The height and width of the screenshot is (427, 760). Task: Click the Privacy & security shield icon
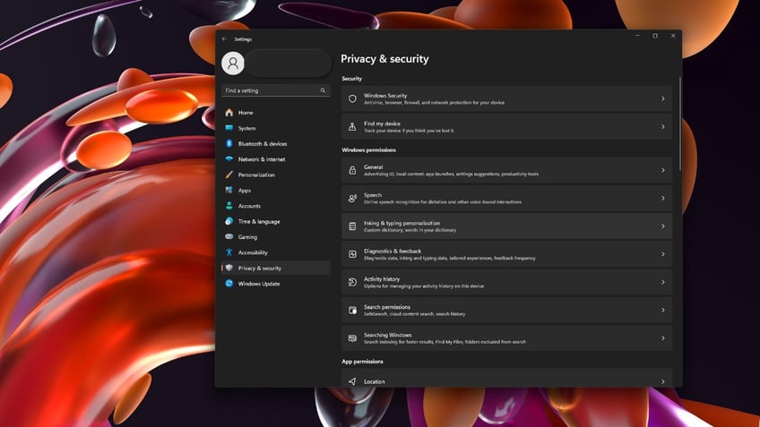click(x=229, y=268)
